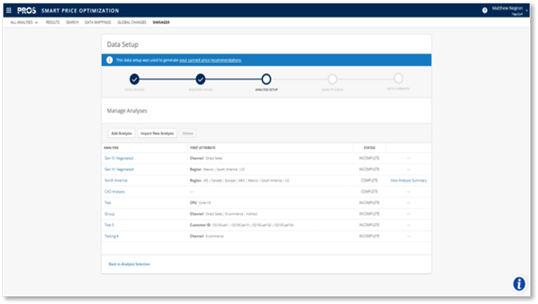Click the blue info icon in the banner

pos(109,60)
